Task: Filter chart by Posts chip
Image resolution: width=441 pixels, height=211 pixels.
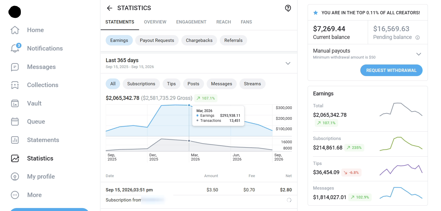Action: [194, 84]
